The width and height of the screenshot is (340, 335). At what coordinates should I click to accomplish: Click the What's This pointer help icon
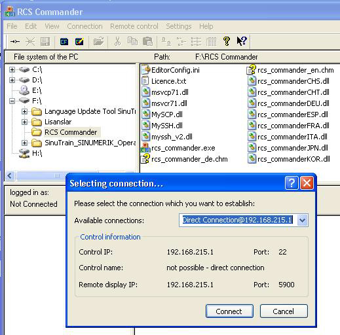[x=242, y=41]
